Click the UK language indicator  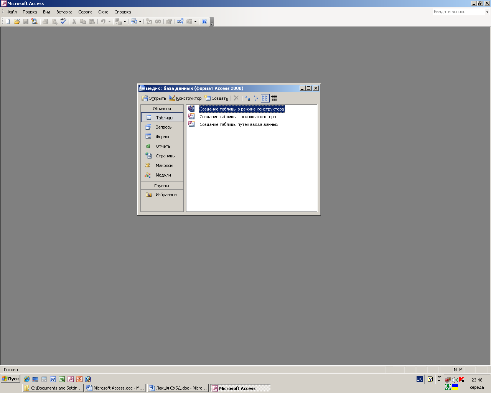pos(419,379)
